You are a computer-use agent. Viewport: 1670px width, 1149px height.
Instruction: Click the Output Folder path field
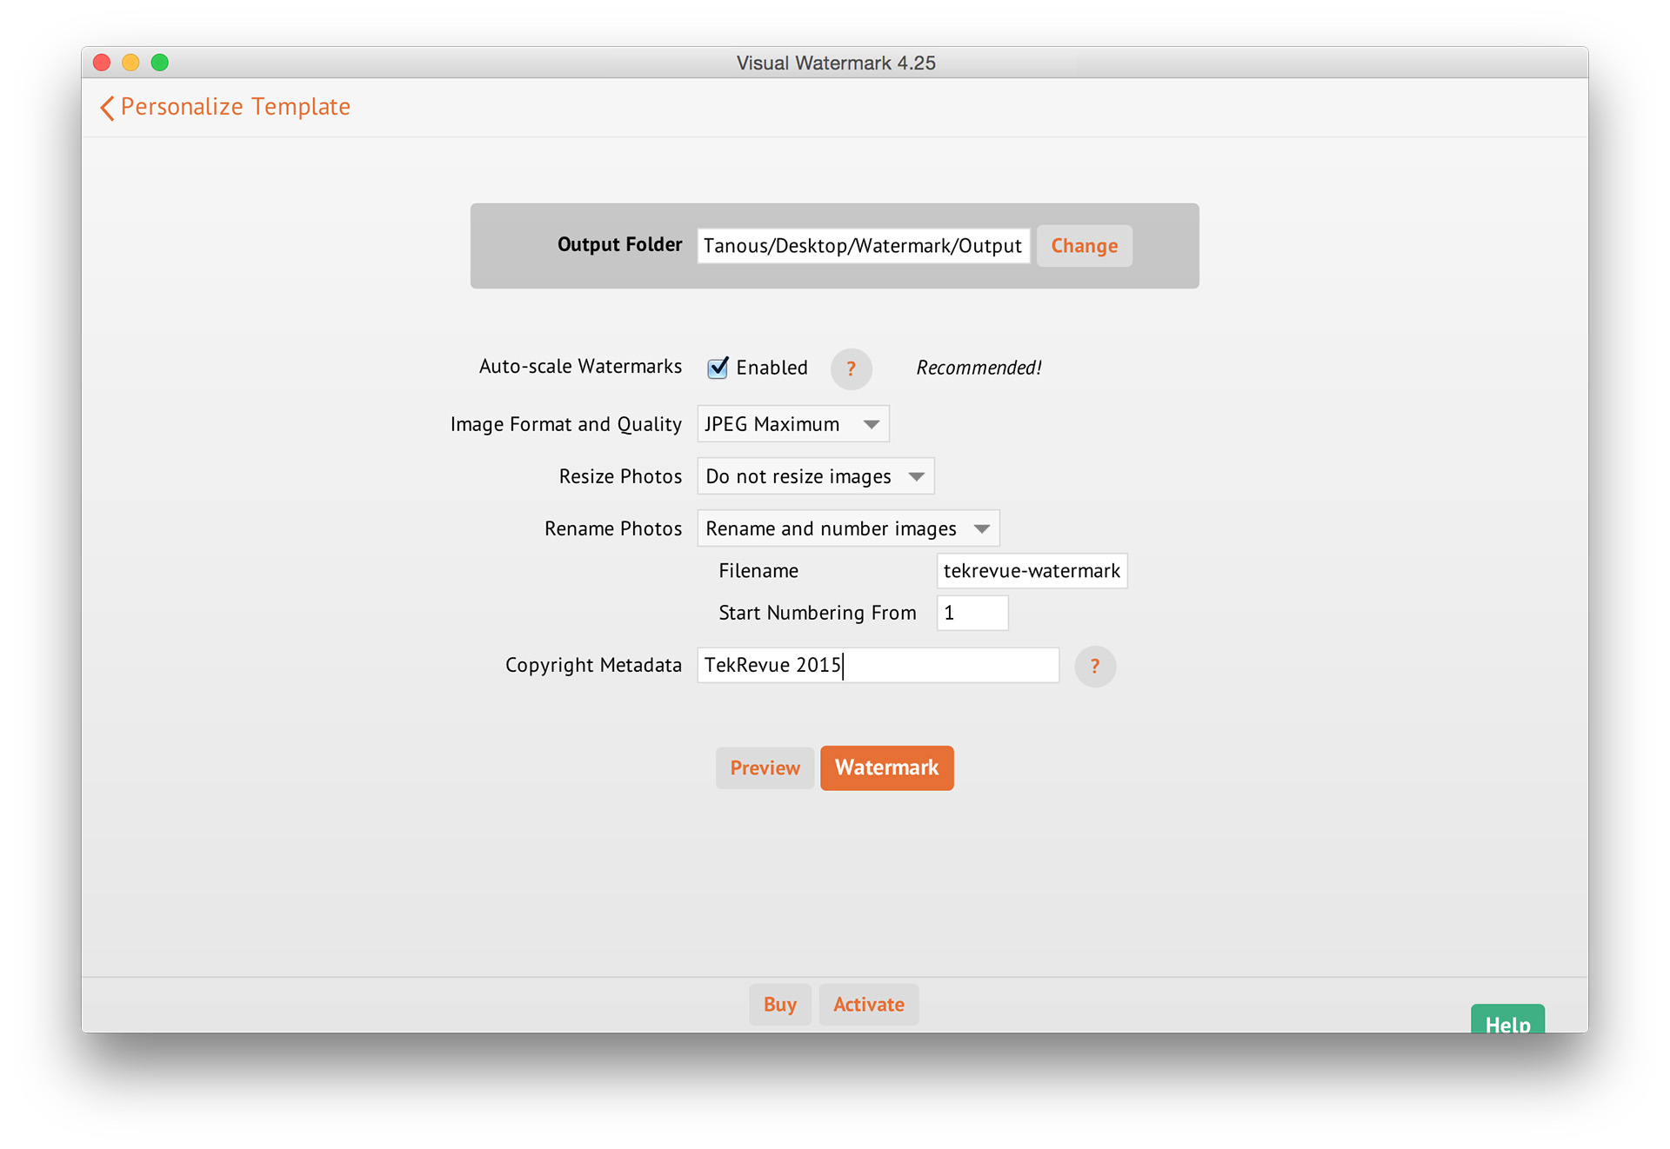click(x=863, y=246)
